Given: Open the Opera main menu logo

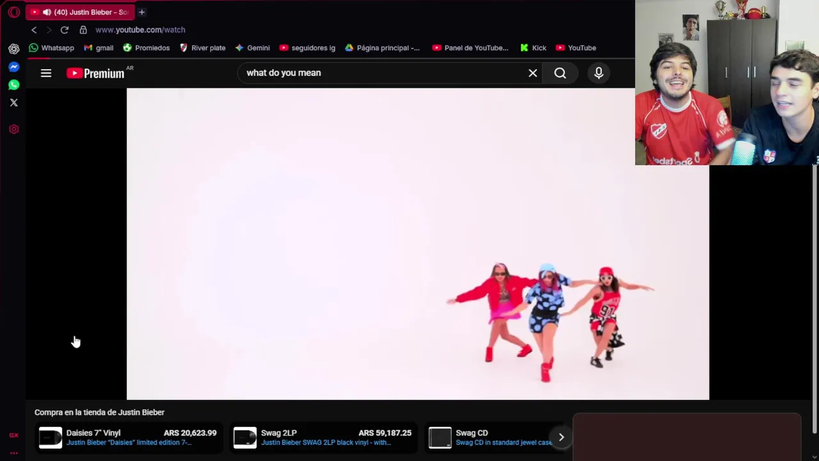Looking at the screenshot, I should pos(13,12).
